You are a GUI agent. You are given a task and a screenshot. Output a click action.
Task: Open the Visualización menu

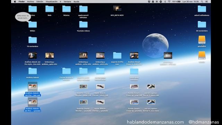pyautogui.click(x=51, y=1)
